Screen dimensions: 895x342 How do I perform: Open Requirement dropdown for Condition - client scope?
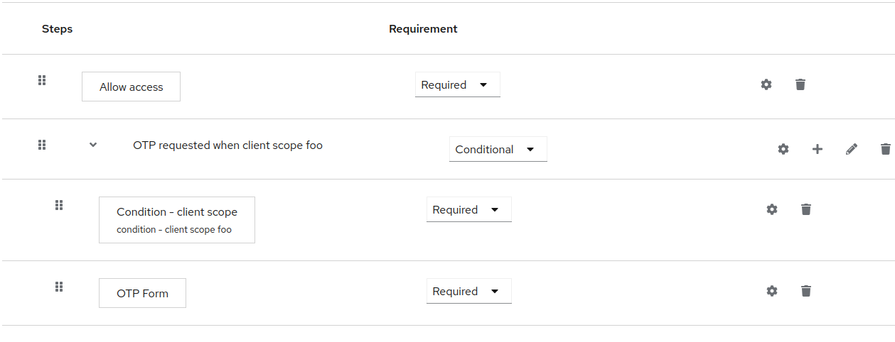pyautogui.click(x=468, y=210)
